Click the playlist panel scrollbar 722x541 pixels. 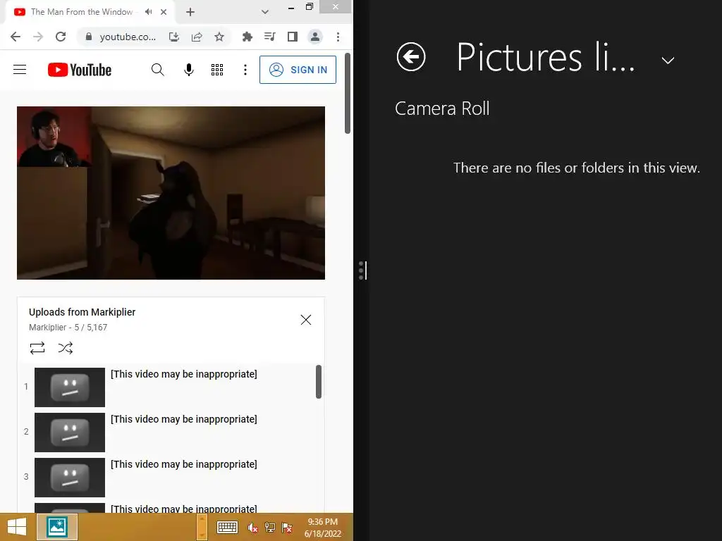[x=319, y=382]
